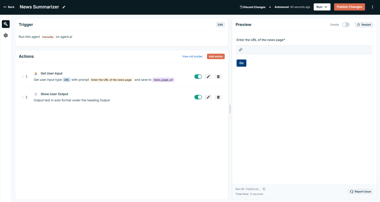380x202 pixels.
Task: Open the settings gear in left sidebar
Action: [x=6, y=36]
